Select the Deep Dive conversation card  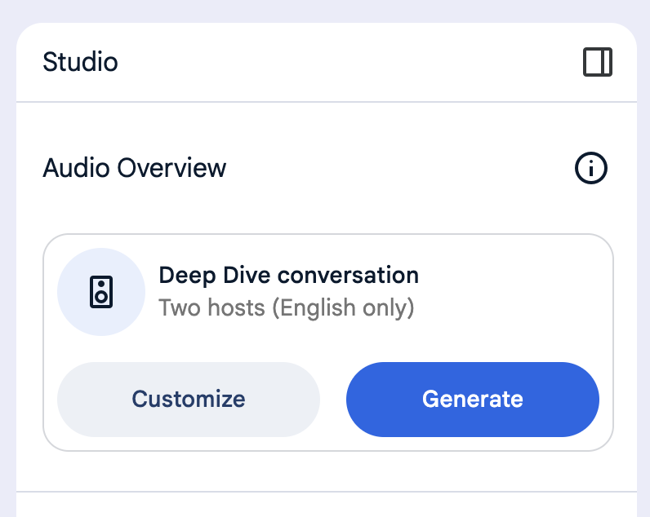click(490, 294)
